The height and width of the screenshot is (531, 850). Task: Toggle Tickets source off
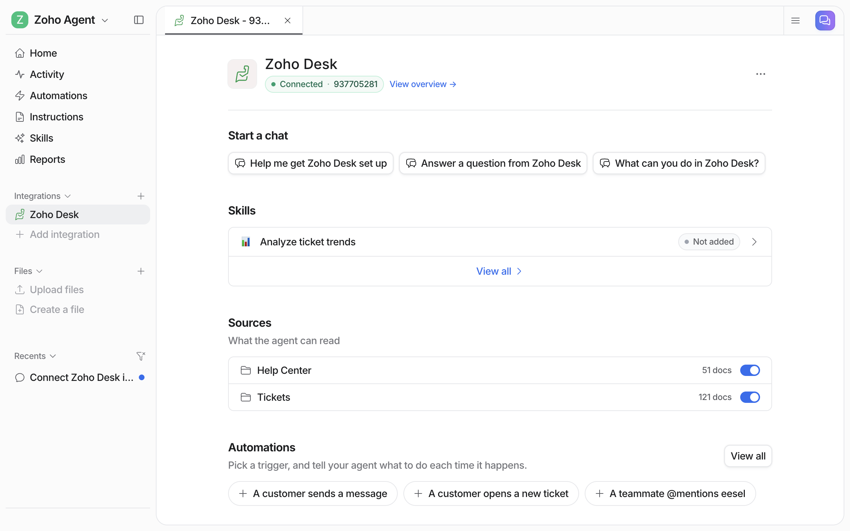750,397
